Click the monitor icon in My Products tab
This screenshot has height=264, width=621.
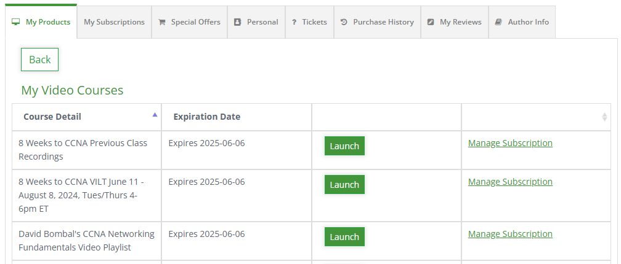click(16, 22)
